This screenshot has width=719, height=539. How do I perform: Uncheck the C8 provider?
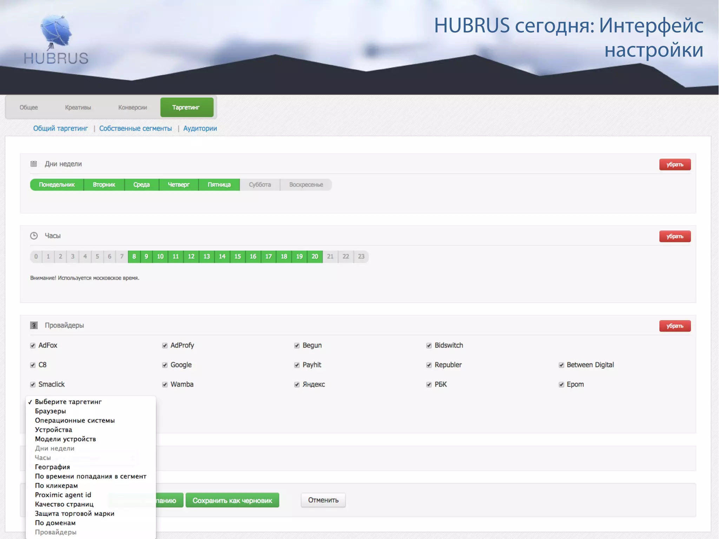(x=33, y=365)
